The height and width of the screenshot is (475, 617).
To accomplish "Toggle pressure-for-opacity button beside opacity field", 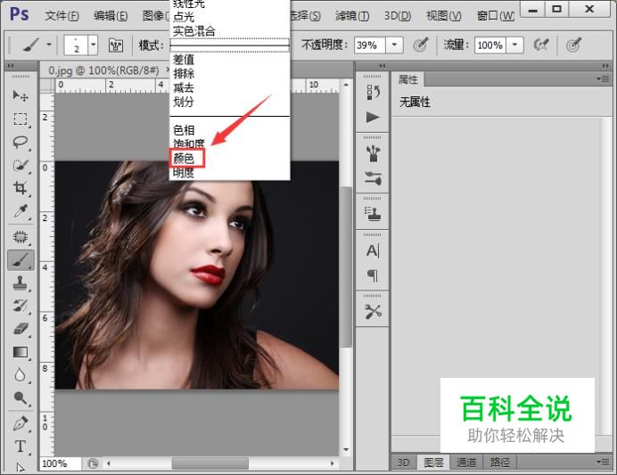I will [x=421, y=45].
